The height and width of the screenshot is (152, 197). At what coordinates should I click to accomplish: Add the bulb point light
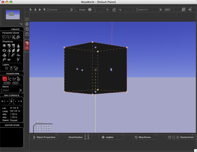point(11,68)
